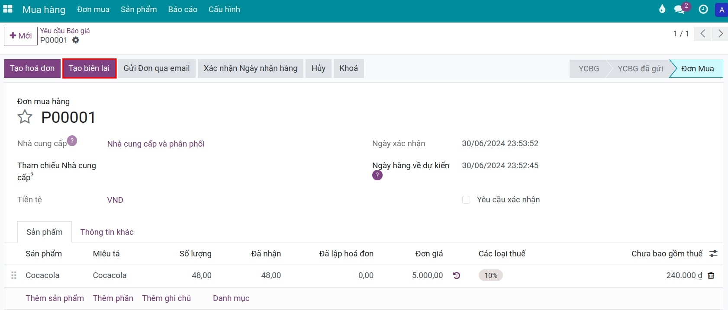728x310 pixels.
Task: Delete the Cocacola line with trash icon
Action: click(711, 275)
